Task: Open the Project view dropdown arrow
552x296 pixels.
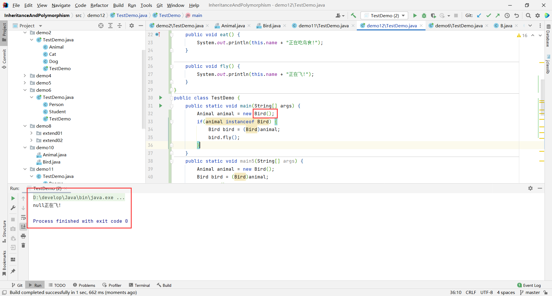Action: click(x=41, y=26)
